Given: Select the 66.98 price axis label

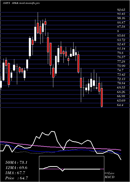Looking at the screenshot, I should pos(121,96).
